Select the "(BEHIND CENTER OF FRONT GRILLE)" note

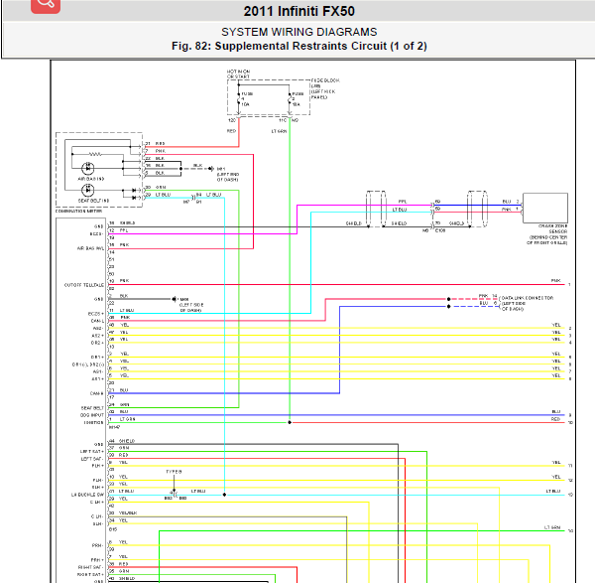pos(546,239)
